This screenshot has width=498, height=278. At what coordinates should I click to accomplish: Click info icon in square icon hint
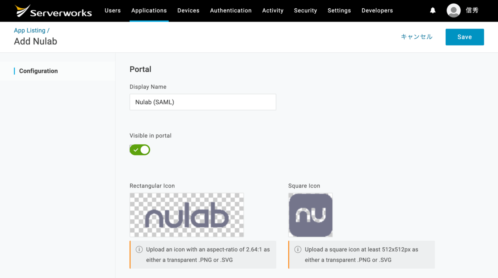[x=298, y=249]
